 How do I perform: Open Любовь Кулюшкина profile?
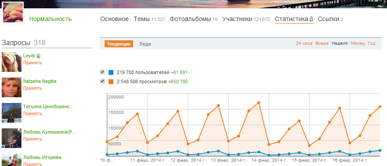coord(49,132)
